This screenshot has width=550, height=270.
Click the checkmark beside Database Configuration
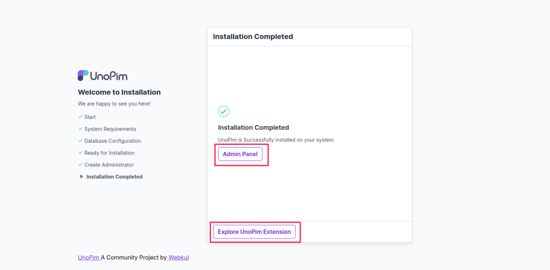(81, 141)
